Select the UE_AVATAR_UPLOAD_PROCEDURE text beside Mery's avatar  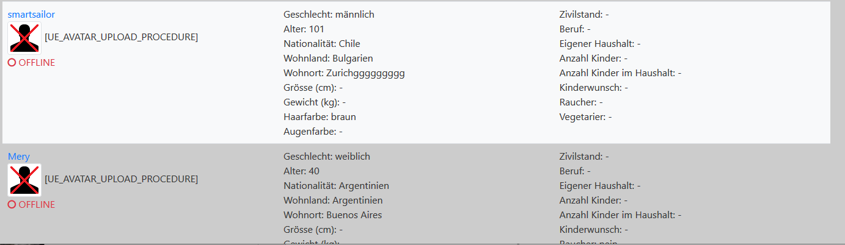click(122, 179)
